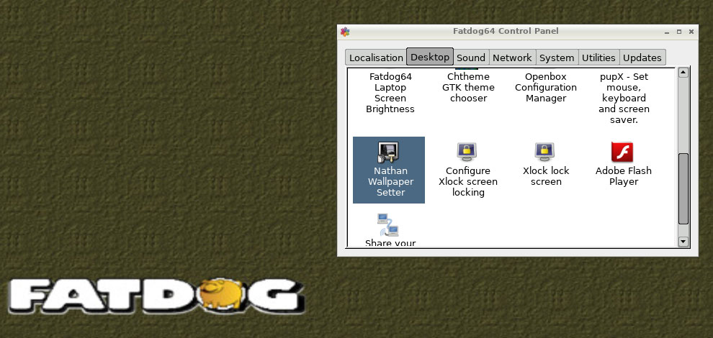
Task: Maximize the Fatdog64 Control Panel window
Action: 679,32
